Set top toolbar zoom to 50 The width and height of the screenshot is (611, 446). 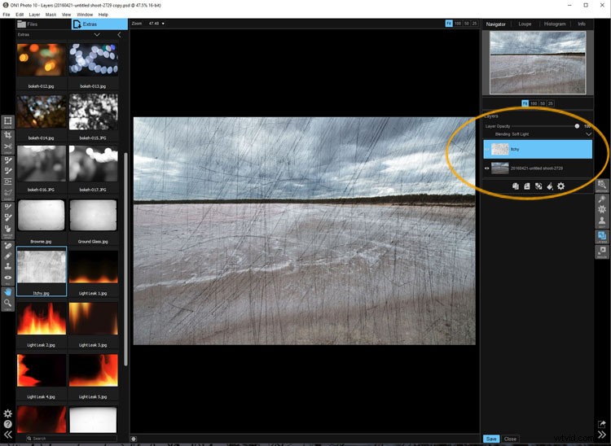[467, 24]
